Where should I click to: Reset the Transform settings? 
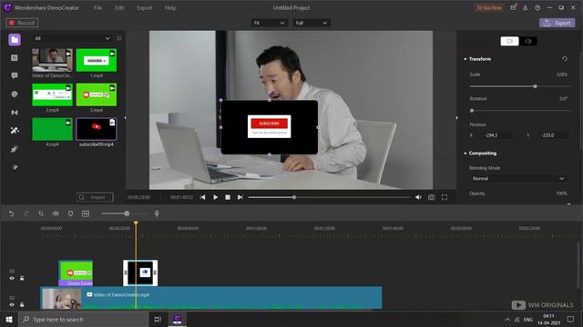coord(565,59)
